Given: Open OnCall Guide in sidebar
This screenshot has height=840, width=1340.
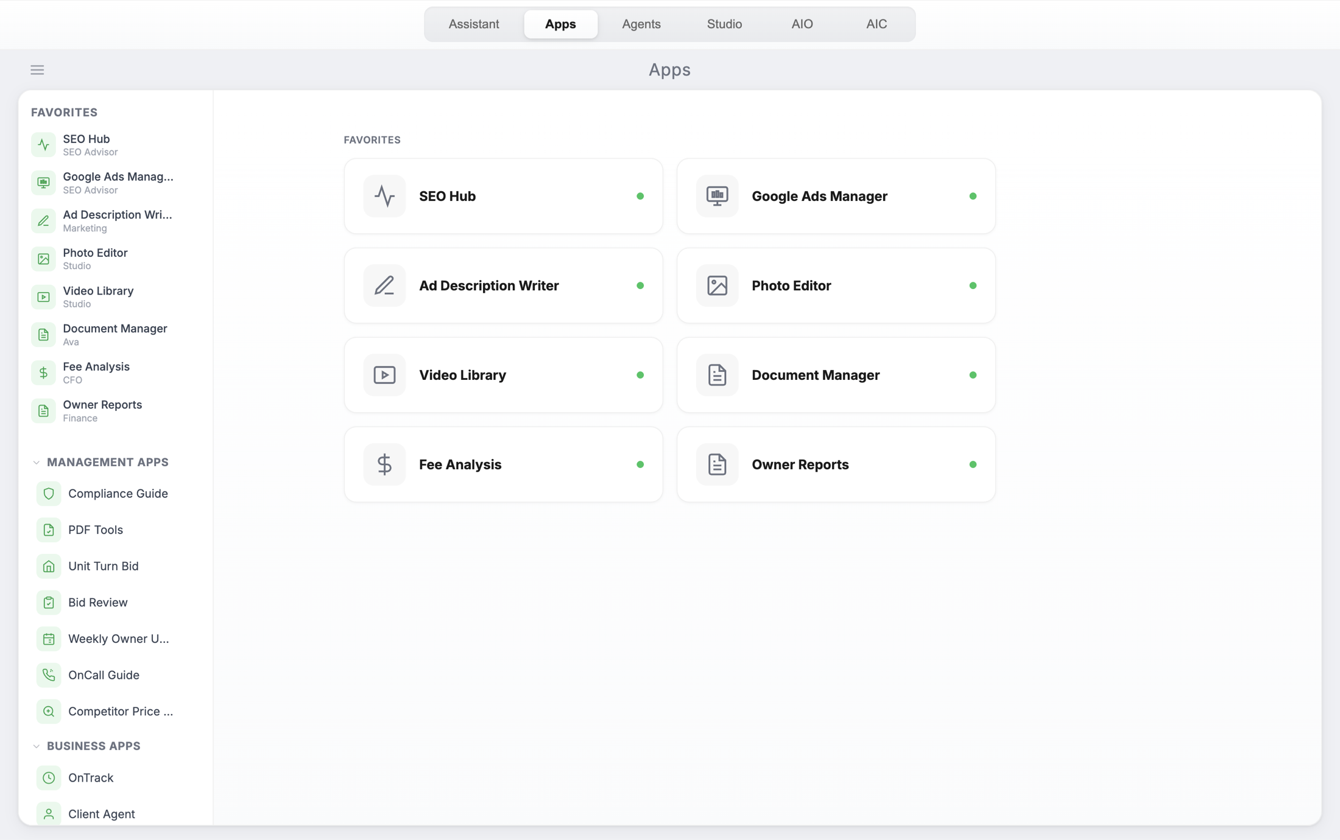Looking at the screenshot, I should (115, 675).
